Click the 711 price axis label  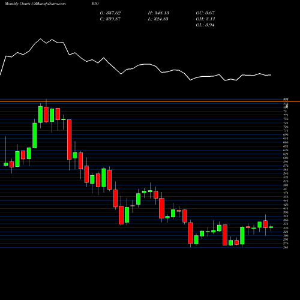coord(286,131)
